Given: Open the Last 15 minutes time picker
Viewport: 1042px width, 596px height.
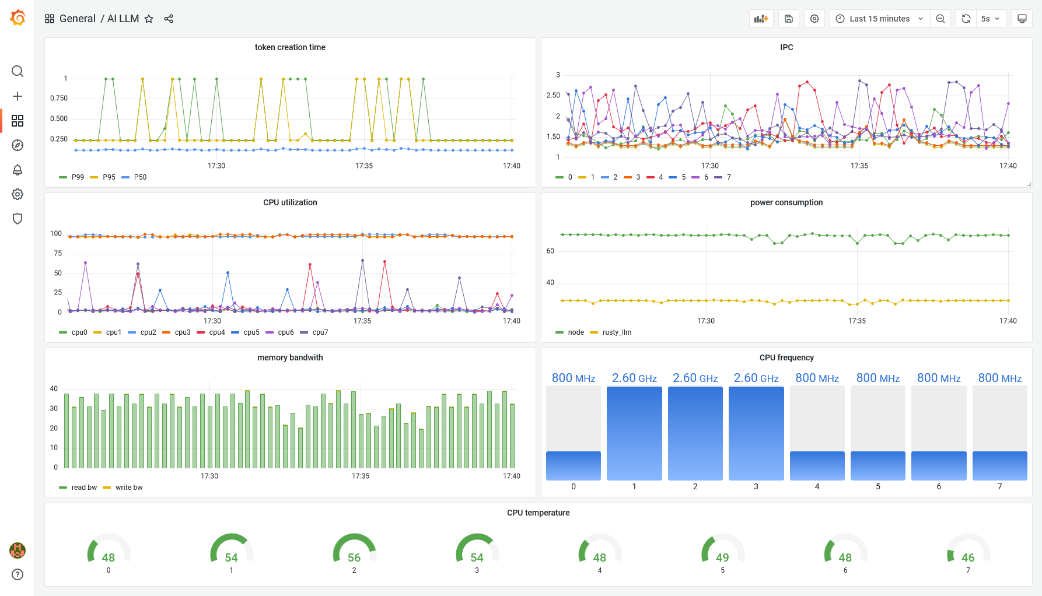Looking at the screenshot, I should point(880,19).
